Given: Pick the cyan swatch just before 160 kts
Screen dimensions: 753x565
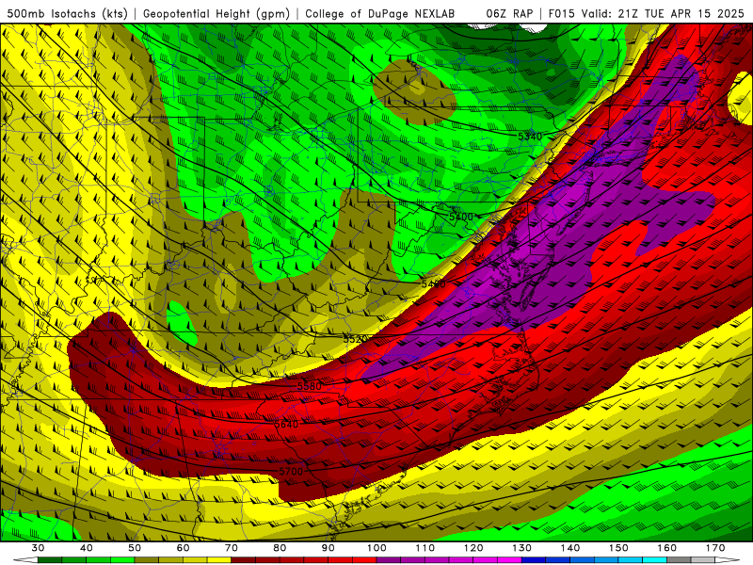Looking at the screenshot, I should pos(655,560).
